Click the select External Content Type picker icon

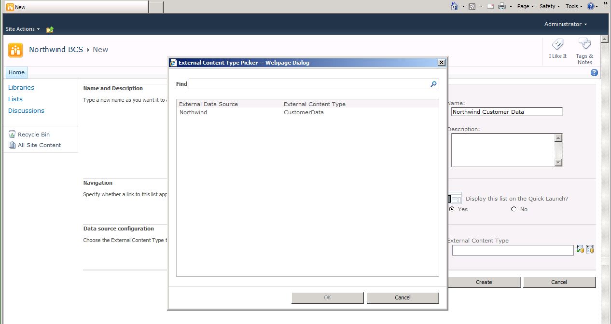click(x=590, y=249)
